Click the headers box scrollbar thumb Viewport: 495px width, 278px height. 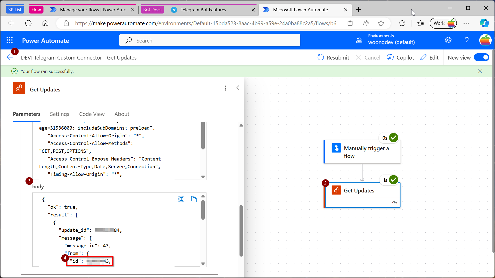coord(203,136)
